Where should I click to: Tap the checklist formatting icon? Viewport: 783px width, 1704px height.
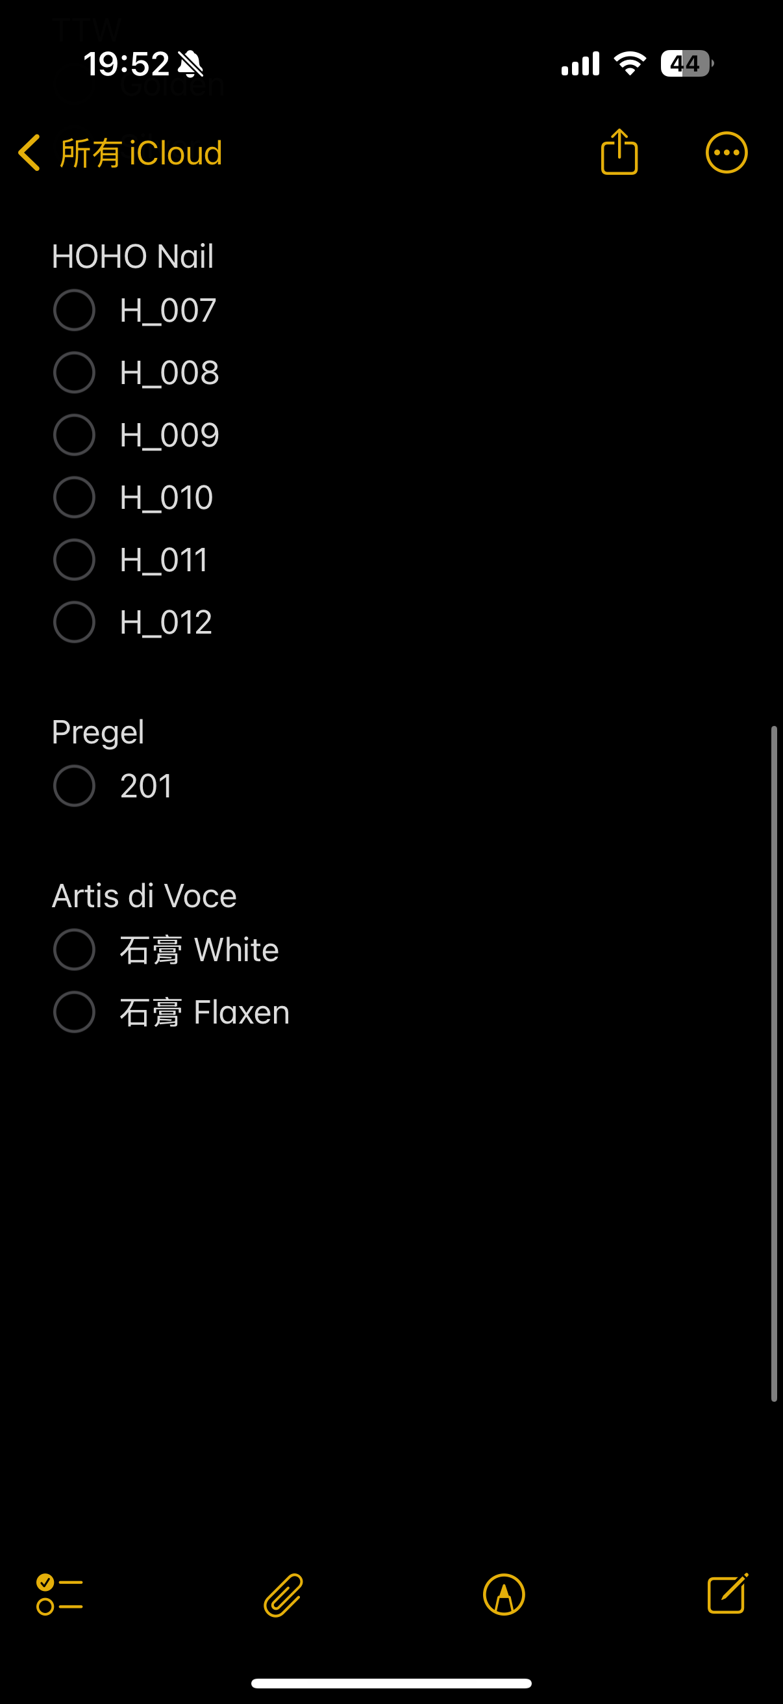[60, 1595]
